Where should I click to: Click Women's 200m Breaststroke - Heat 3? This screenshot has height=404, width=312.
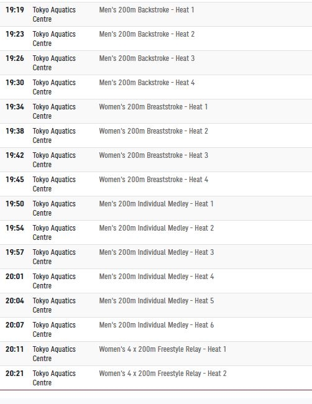point(154,155)
